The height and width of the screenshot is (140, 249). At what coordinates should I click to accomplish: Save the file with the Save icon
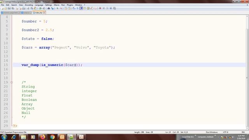[x=9, y=8]
